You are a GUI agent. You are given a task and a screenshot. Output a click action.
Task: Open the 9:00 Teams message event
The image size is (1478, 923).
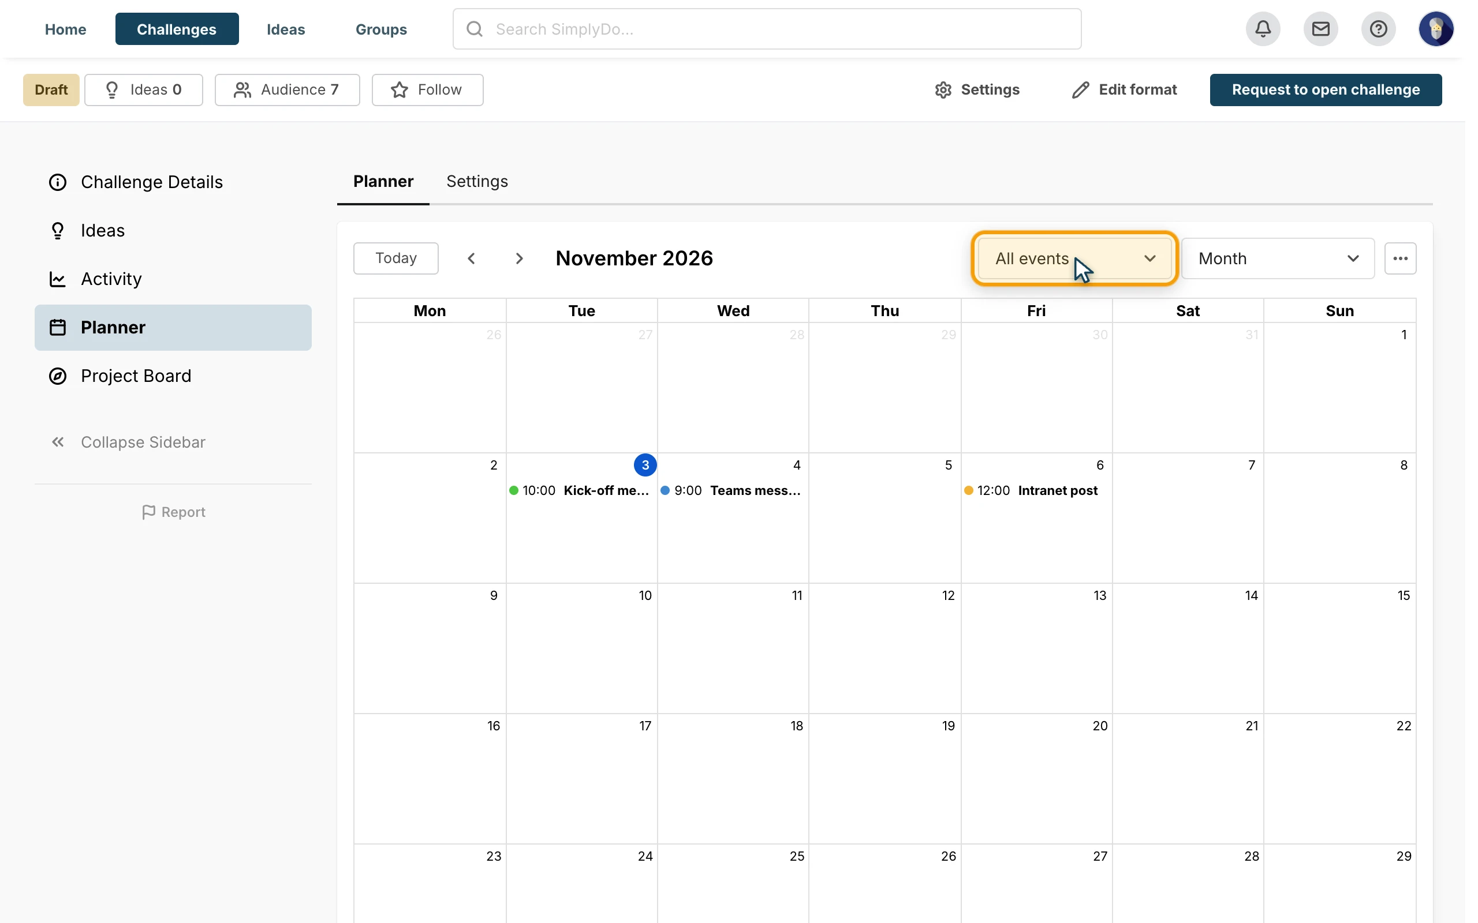click(x=731, y=490)
